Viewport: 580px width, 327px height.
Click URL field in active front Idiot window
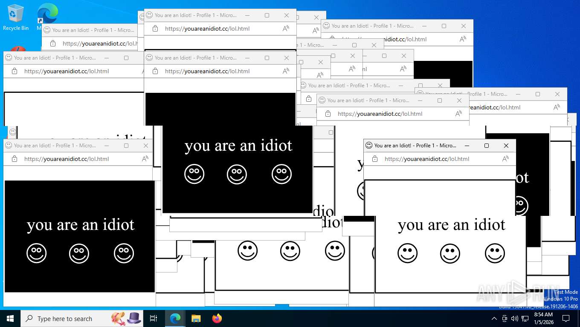click(427, 159)
